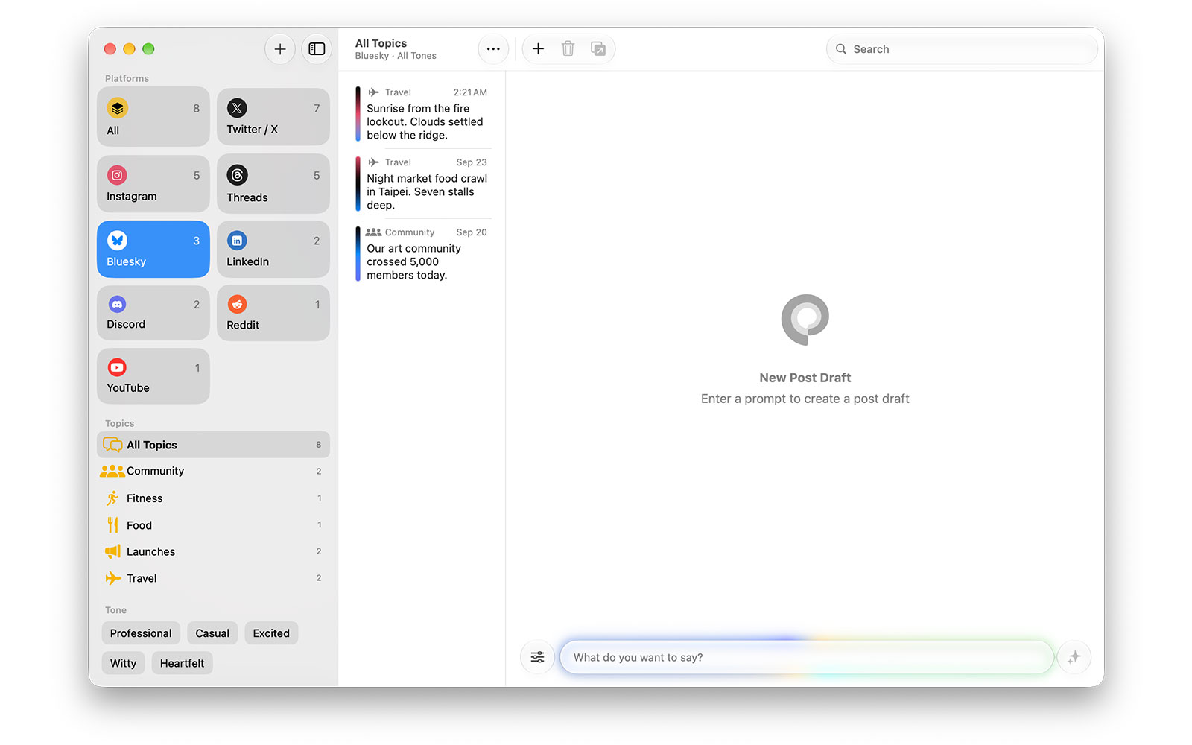Select the Launches topic

tap(213, 551)
